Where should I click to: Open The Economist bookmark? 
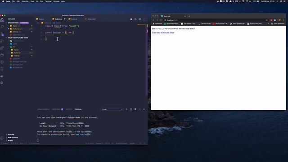tap(220, 24)
